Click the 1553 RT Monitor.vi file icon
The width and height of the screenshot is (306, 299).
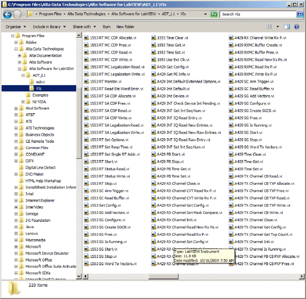(x=86, y=81)
